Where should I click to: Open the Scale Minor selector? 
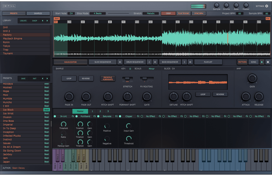pyautogui.click(x=152, y=69)
